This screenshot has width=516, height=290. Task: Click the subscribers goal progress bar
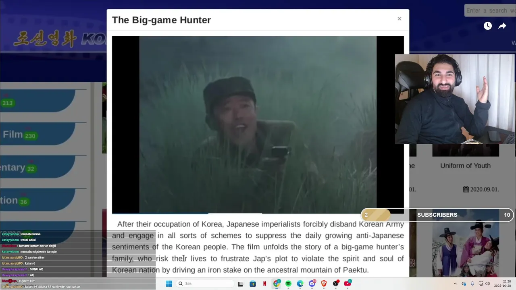coord(437,215)
